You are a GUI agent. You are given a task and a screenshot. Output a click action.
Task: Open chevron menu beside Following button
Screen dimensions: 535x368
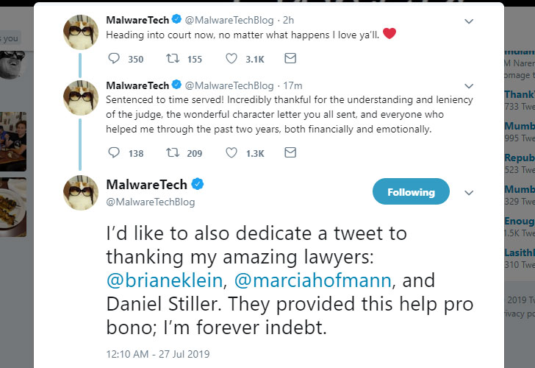pos(469,193)
